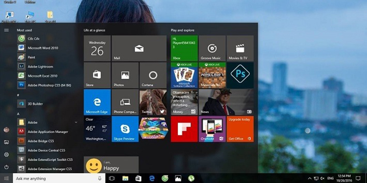Viewport: 367px width, 183px height.
Task: Click the Windows Start button
Action: point(6,178)
